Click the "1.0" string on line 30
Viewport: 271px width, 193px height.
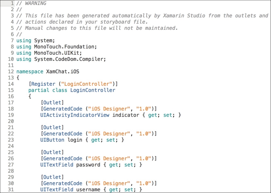pos(144,183)
